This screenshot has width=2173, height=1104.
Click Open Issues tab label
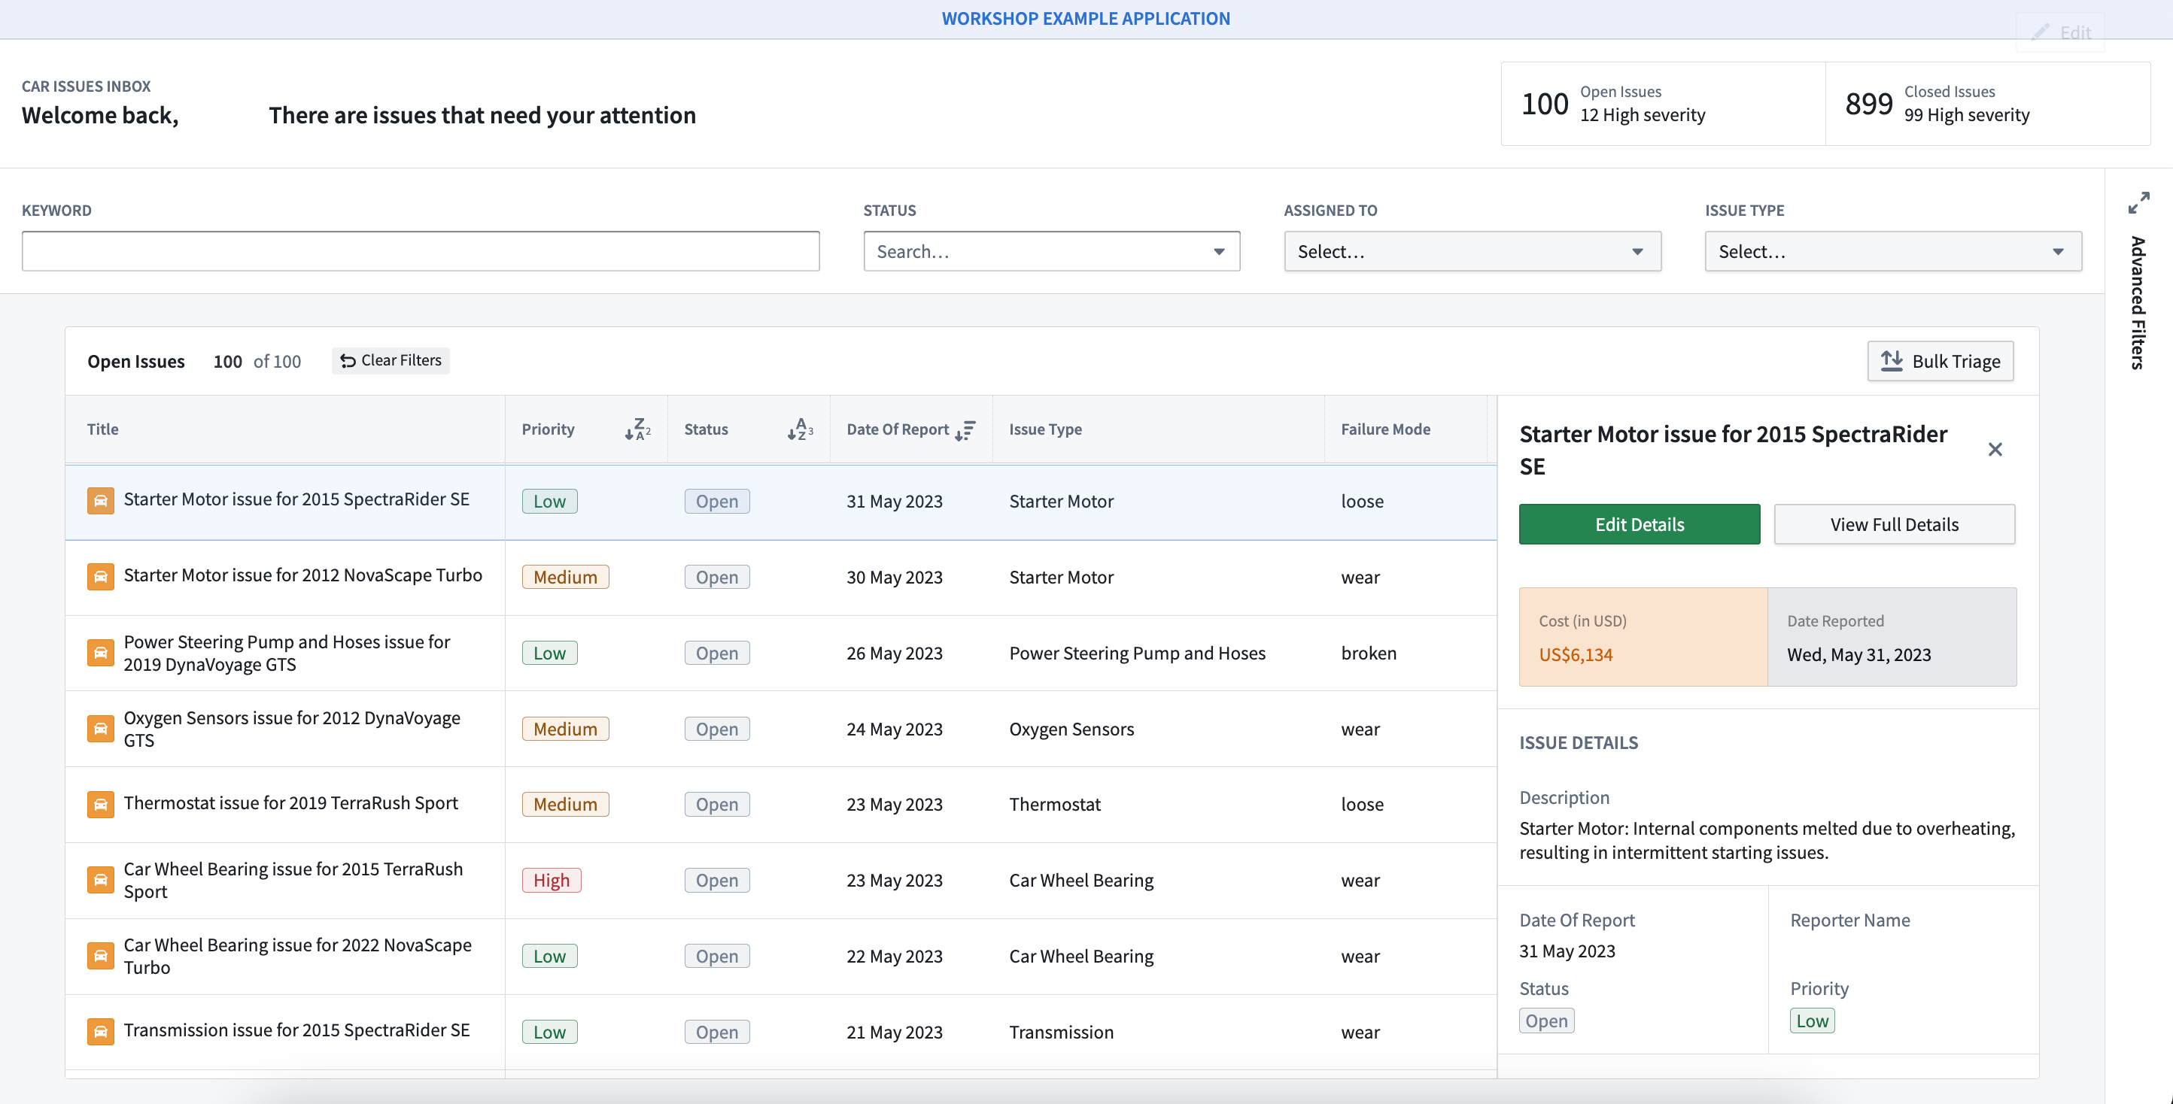[135, 359]
